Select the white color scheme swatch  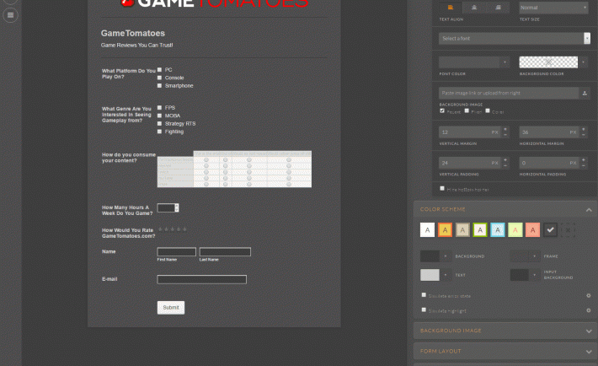(427, 230)
